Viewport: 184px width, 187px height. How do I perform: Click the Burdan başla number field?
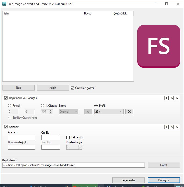pos(72,147)
